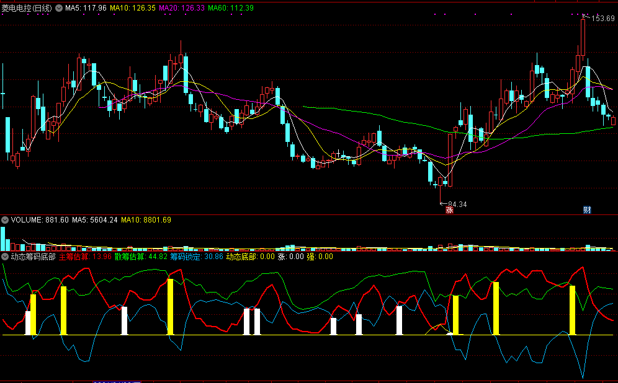Click the yellow 动态底部: 0.00 value

250,257
